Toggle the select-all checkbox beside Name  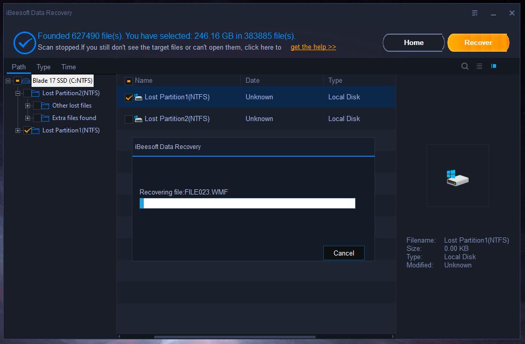point(129,81)
